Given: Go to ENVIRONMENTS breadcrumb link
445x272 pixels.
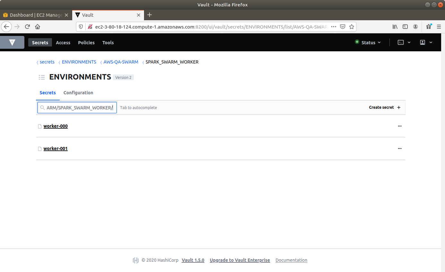Looking at the screenshot, I should click(x=79, y=62).
